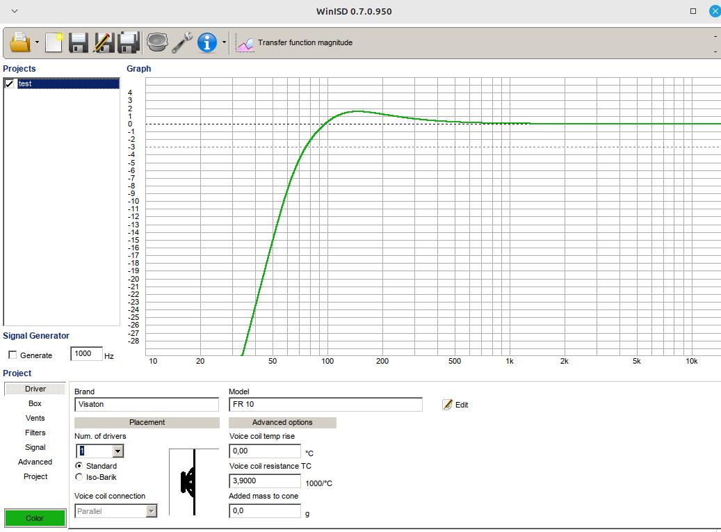Click the Save As pencil-floppy icon
The height and width of the screenshot is (532, 721).
click(x=104, y=42)
